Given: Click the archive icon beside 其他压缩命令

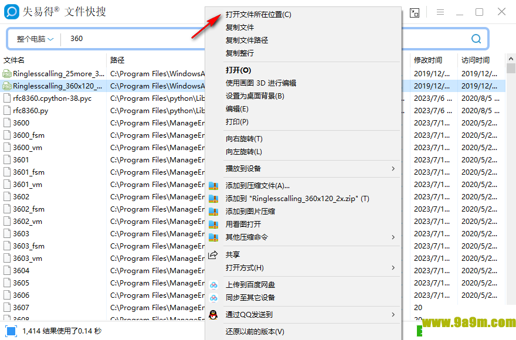Looking at the screenshot, I should click(213, 237).
